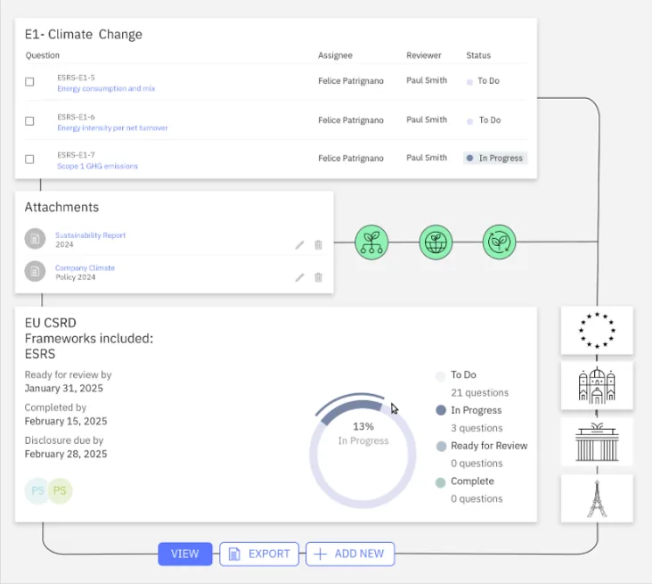
Task: Click the '3 questions' In Progress count
Action: point(477,428)
